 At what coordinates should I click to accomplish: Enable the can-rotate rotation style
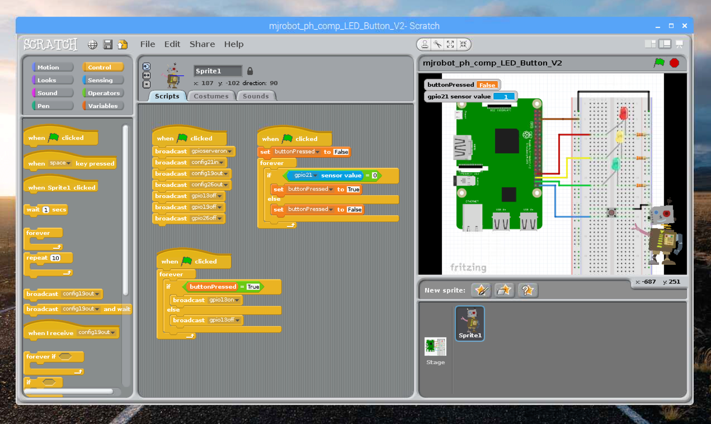[146, 66]
